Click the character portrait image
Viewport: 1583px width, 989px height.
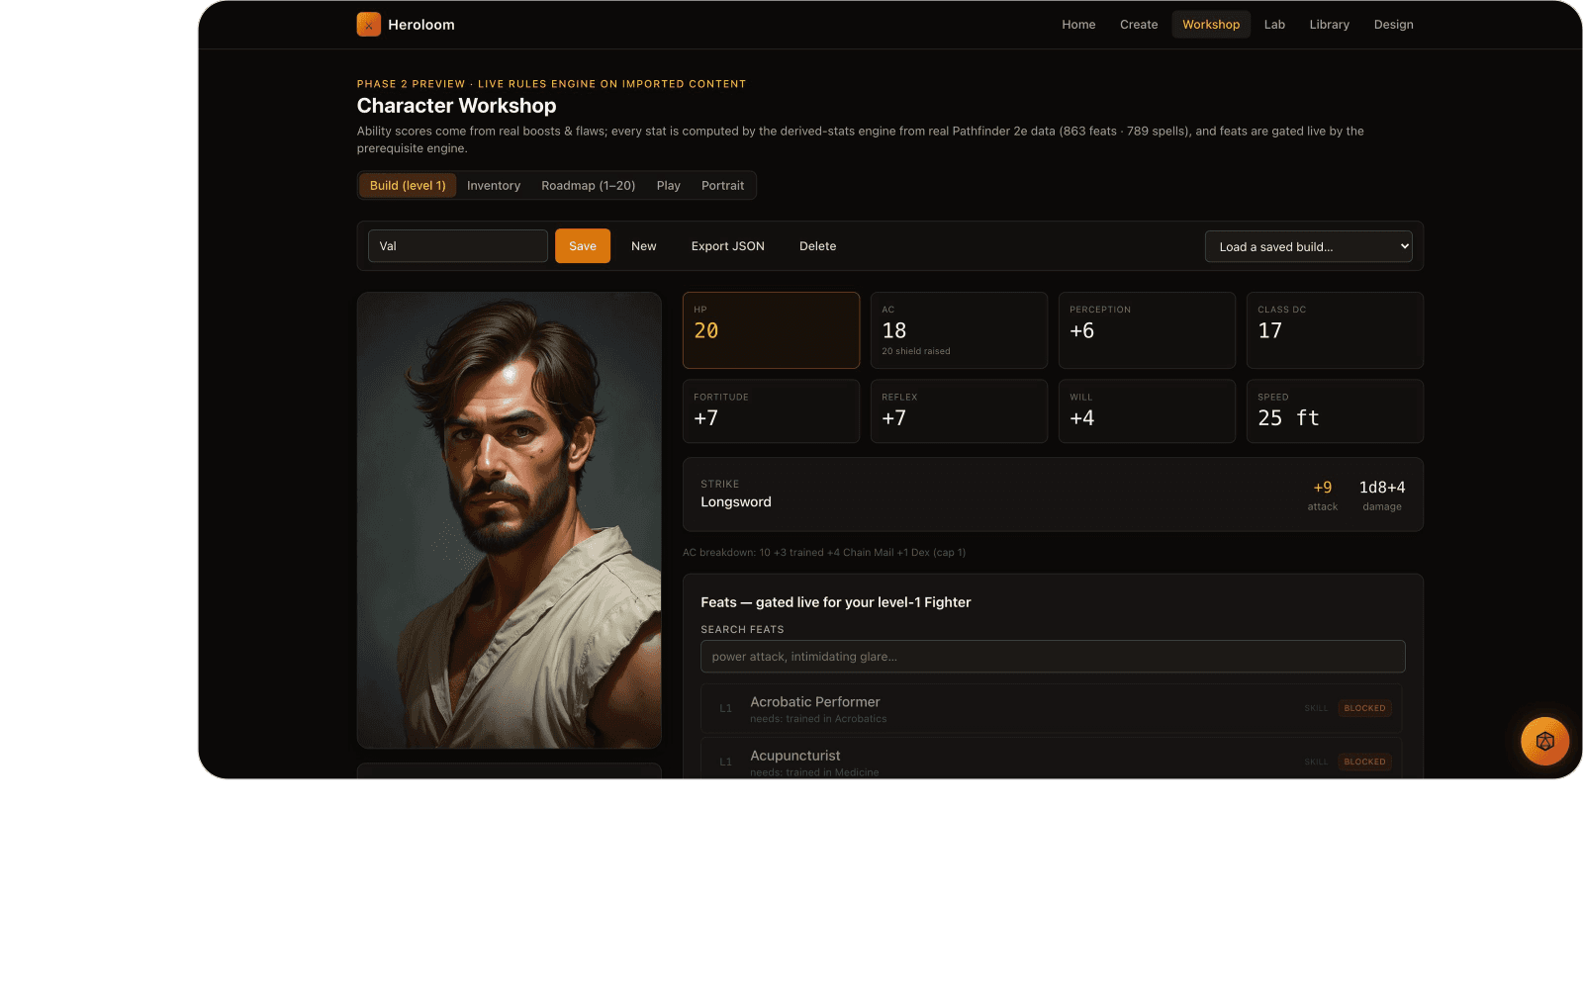(510, 520)
